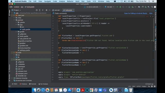Toggle the read-only lock in status bar
165x93 pixels.
pyautogui.click(x=149, y=86)
